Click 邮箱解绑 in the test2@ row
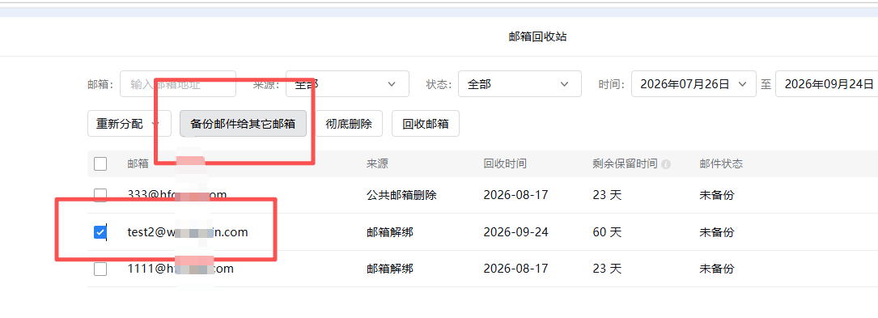The width and height of the screenshot is (878, 318). click(x=390, y=231)
